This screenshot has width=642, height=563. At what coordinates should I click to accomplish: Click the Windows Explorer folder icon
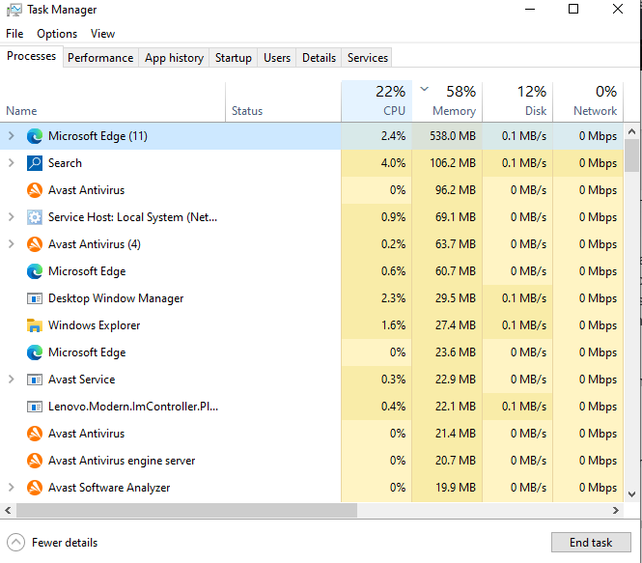pyautogui.click(x=35, y=325)
